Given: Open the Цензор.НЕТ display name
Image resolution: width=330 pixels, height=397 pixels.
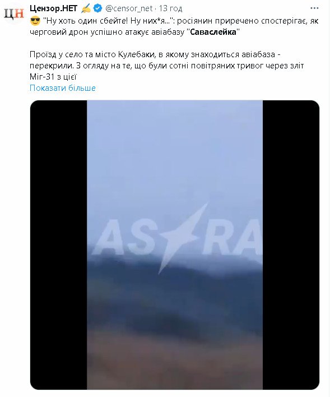Looking at the screenshot, I should (53, 8).
